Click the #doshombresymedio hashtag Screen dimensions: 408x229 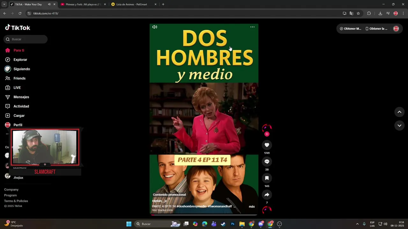[x=191, y=206]
